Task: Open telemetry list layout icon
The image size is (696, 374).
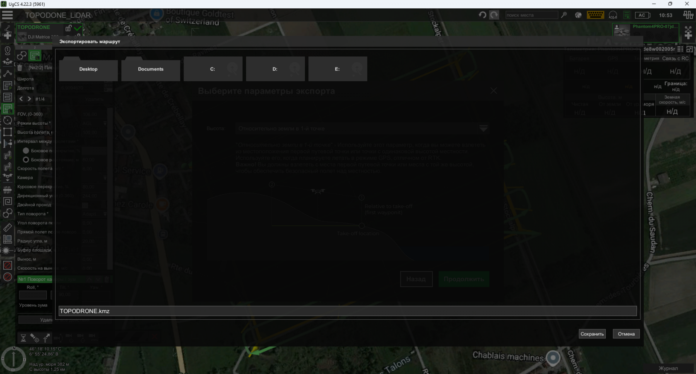Action: [x=680, y=49]
